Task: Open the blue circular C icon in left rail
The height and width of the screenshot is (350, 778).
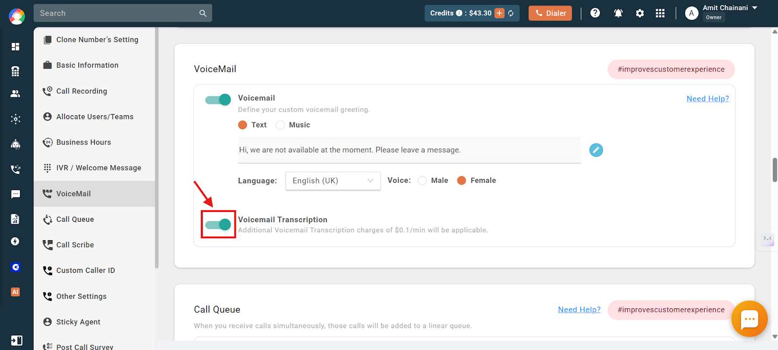Action: [x=16, y=267]
